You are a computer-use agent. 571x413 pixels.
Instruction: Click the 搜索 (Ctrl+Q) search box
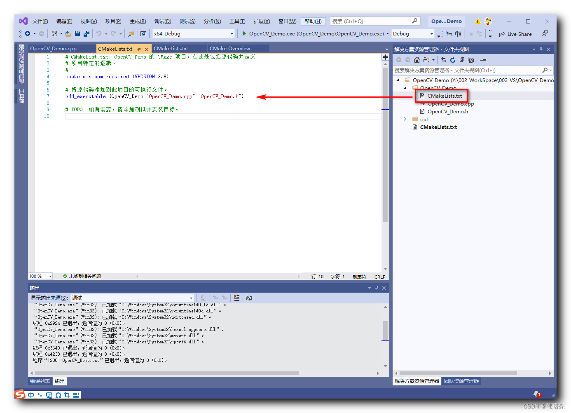pyautogui.click(x=375, y=21)
